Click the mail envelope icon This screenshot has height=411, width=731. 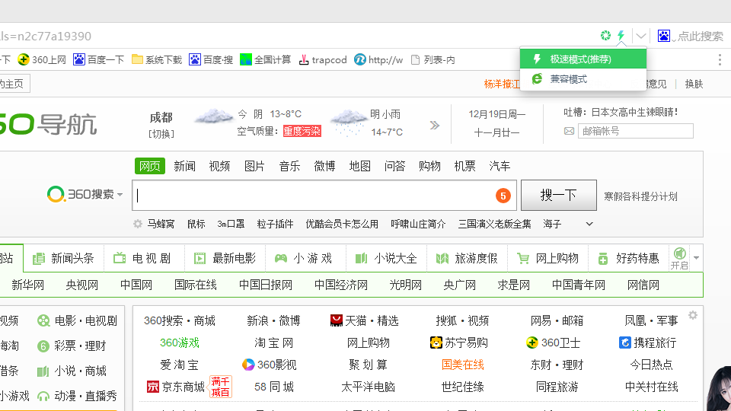[x=570, y=131]
